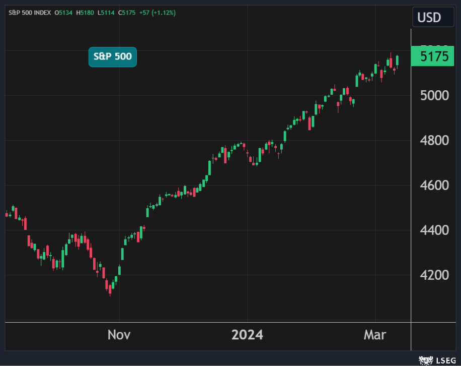Click the Nov label on time axis

(119, 335)
